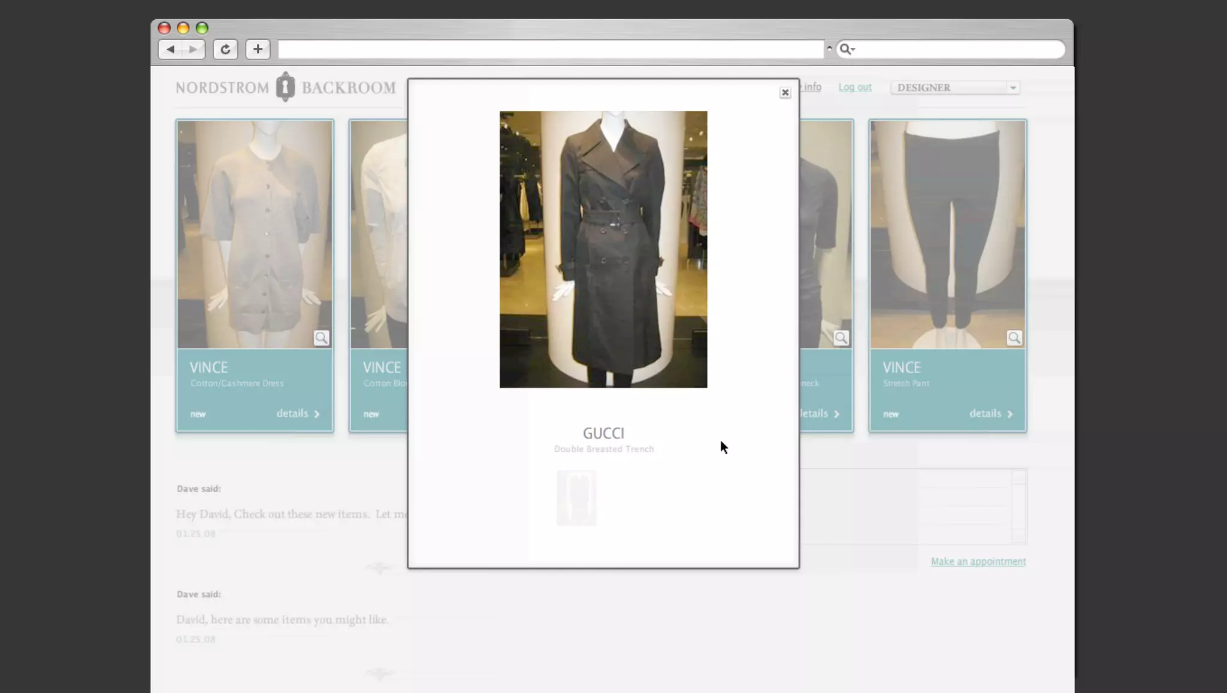Click the browser back arrow
The width and height of the screenshot is (1227, 693).
click(x=171, y=49)
